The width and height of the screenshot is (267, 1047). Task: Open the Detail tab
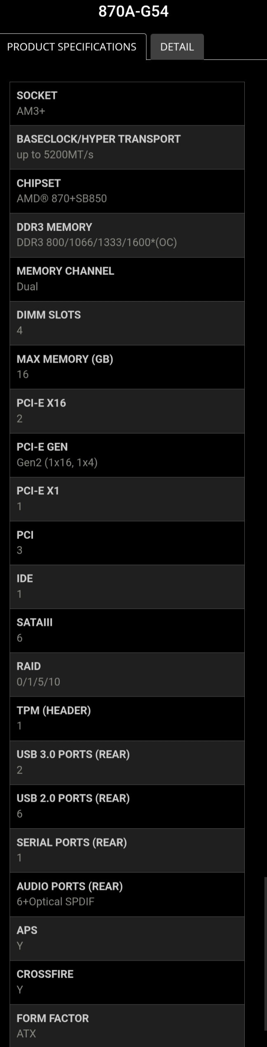(177, 47)
